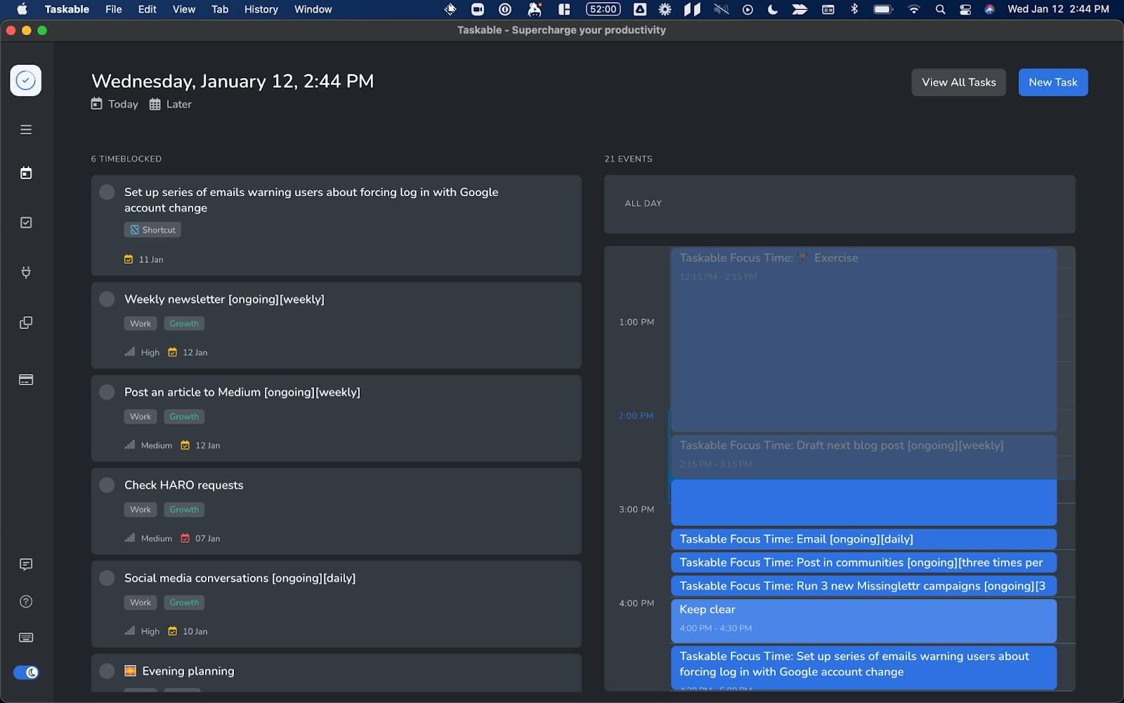Open help via the question mark icon

[25, 601]
